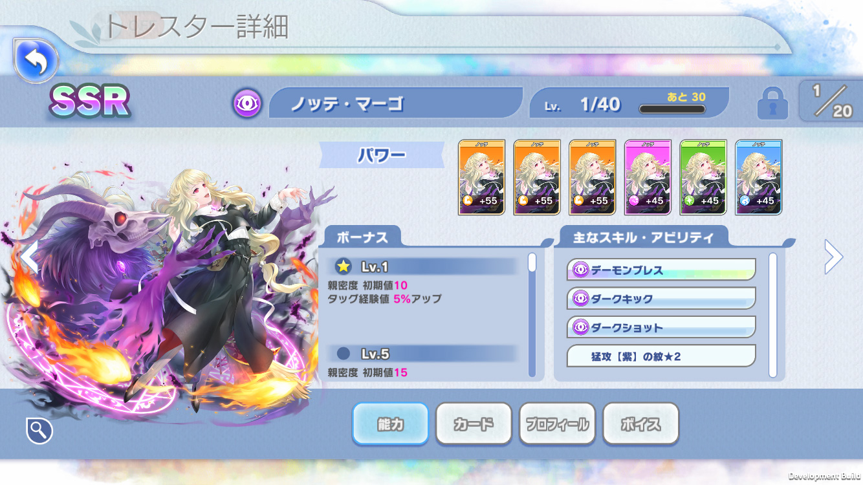This screenshot has width=863, height=485.
Task: Open the プロフィール tab
Action: 557,424
